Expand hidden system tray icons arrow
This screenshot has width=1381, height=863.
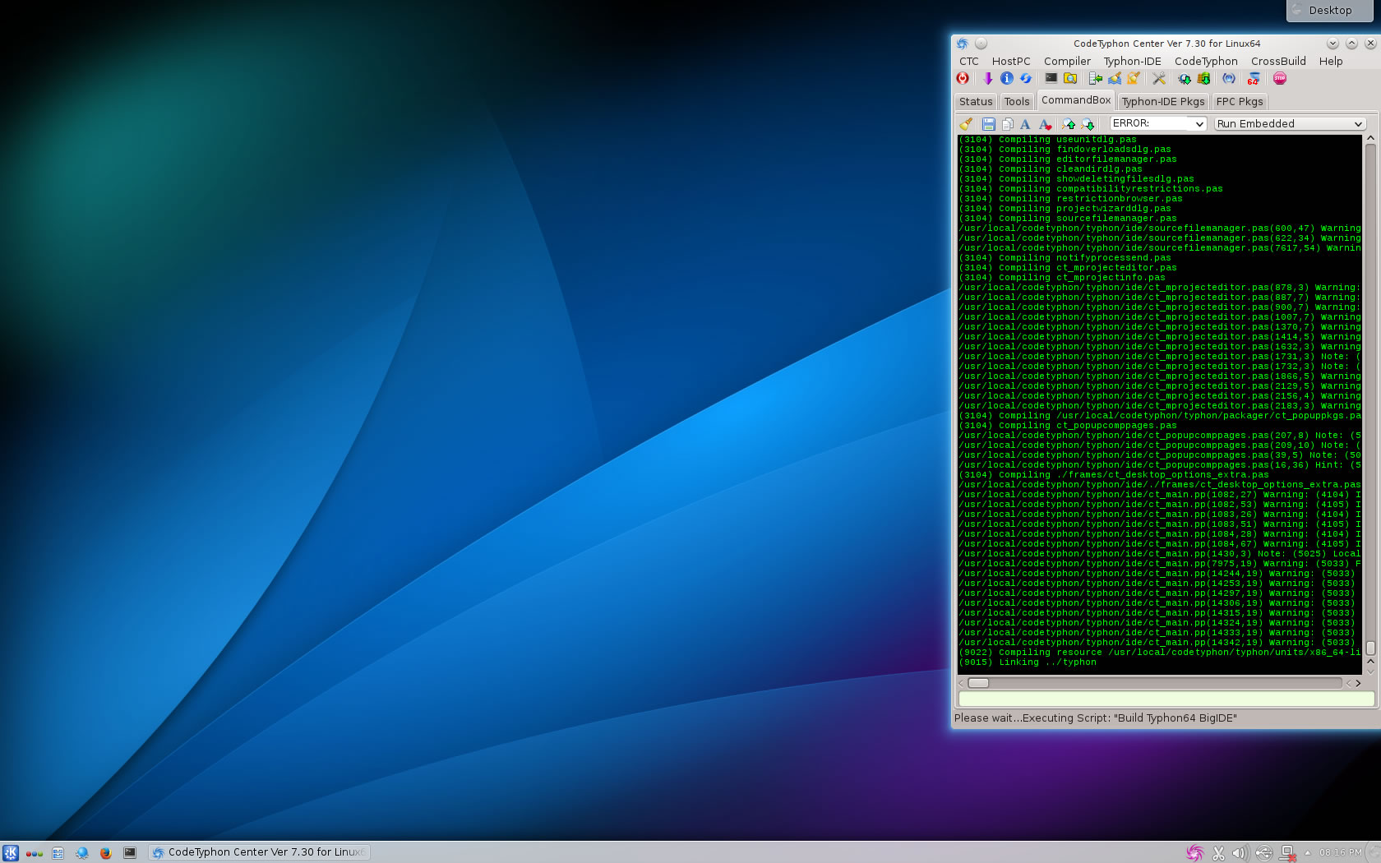[x=1307, y=852]
